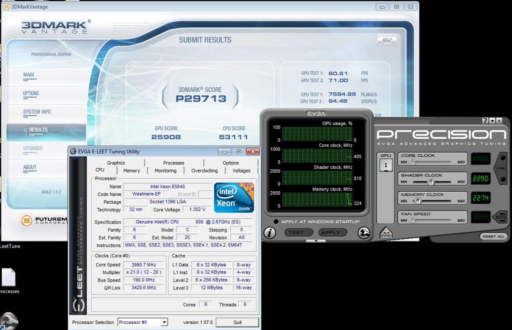Click the memory clock readout 2274
Image resolution: width=512 pixels, height=330 pixels.
(480, 198)
